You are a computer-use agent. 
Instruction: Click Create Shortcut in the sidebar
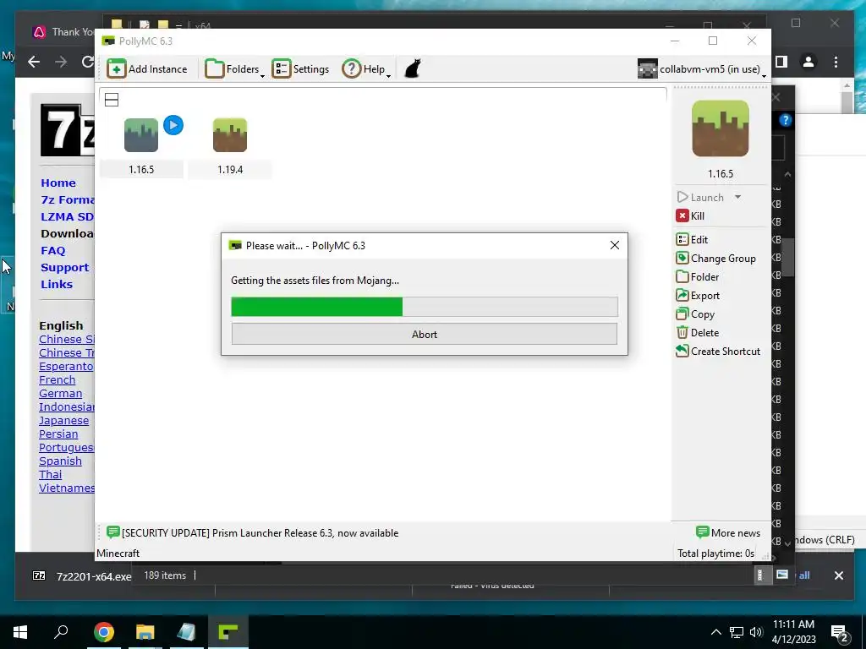point(718,352)
